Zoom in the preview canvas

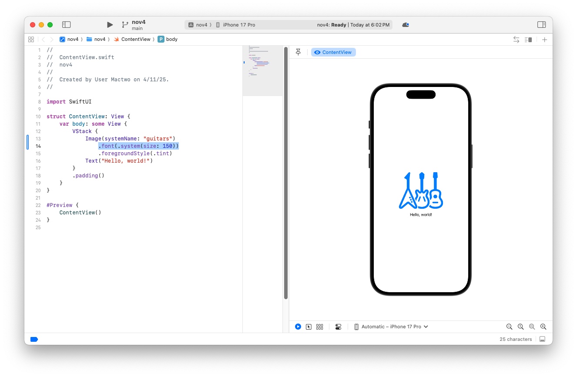click(543, 327)
